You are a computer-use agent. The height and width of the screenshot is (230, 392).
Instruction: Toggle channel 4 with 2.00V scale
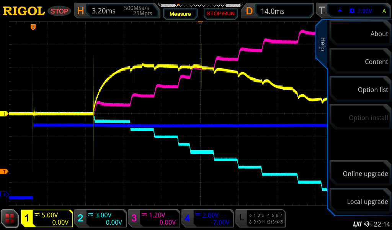point(207,219)
